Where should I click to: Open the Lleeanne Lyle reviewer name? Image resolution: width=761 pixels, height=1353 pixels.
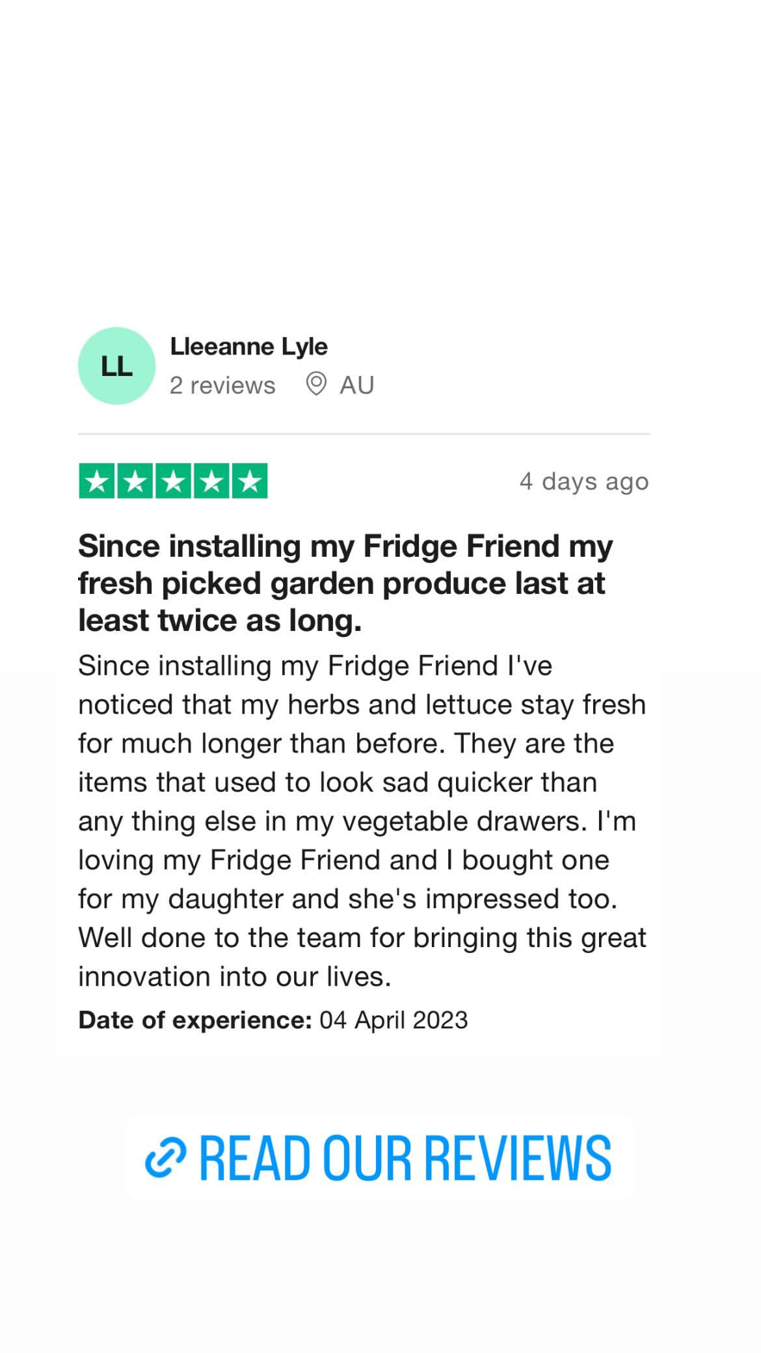[248, 347]
